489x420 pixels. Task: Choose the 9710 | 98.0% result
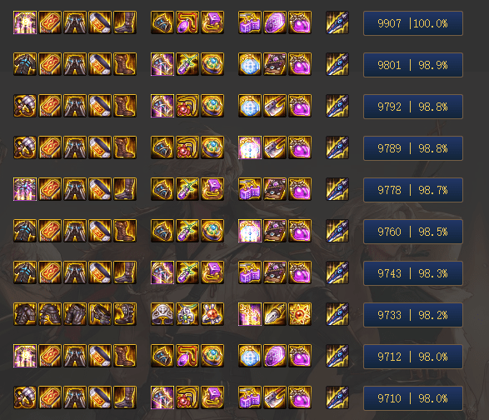point(413,398)
